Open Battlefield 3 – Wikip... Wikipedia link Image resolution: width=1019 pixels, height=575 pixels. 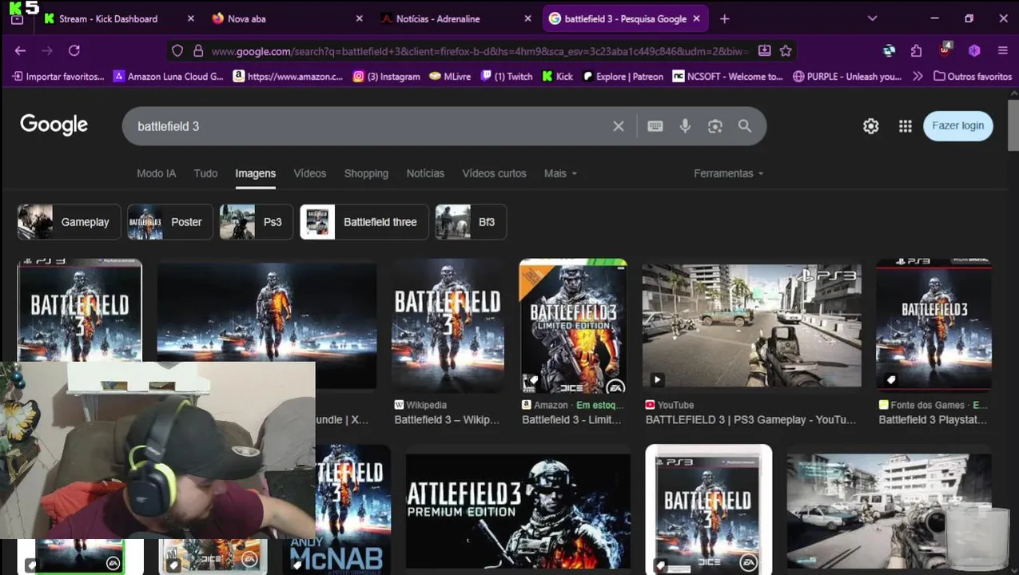(447, 420)
